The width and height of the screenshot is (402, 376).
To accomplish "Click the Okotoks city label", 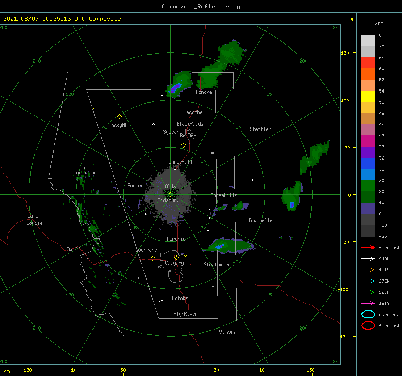I will click(x=179, y=298).
